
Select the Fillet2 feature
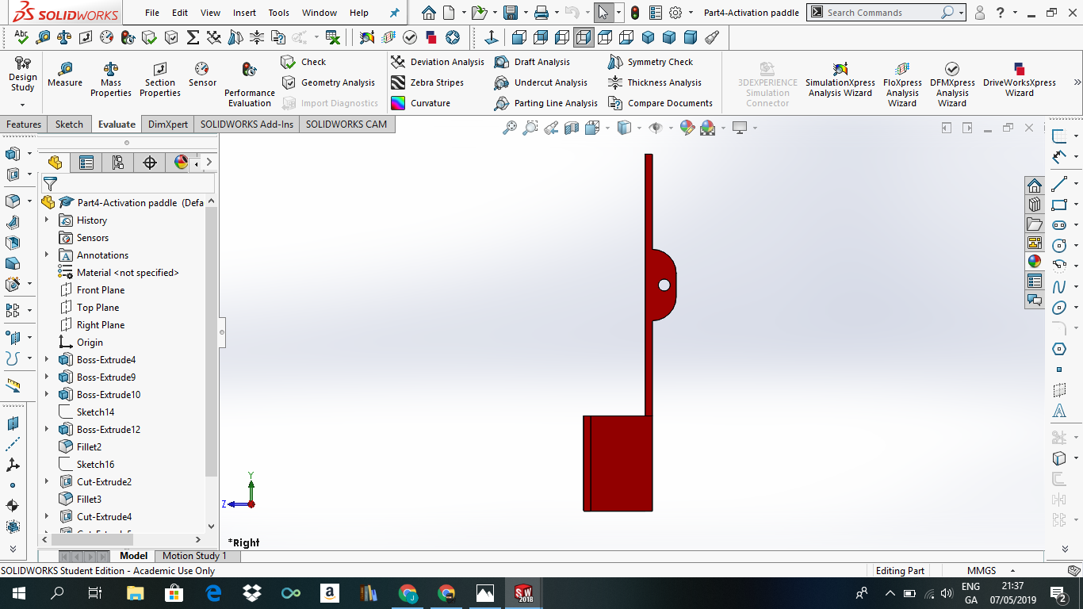pos(89,446)
